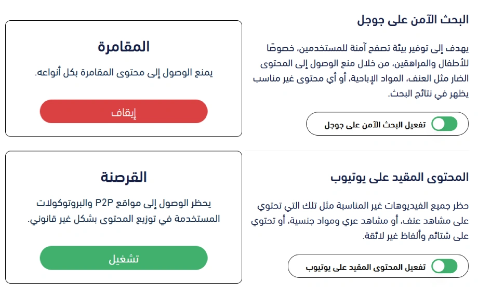Click the heading المحتوى المقيد على يوتيوب
The image size is (478, 294).
coord(400,177)
